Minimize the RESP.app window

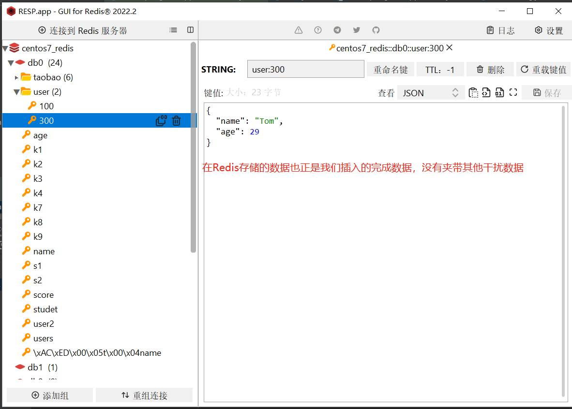pos(502,11)
